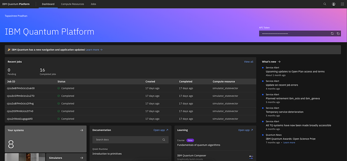Open the Simulators card
This screenshot has width=347, height=161.
pyautogui.click(x=66, y=158)
